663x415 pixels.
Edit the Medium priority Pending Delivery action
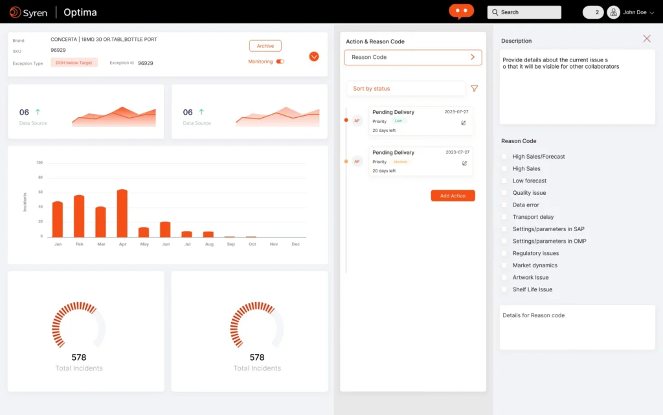(464, 163)
